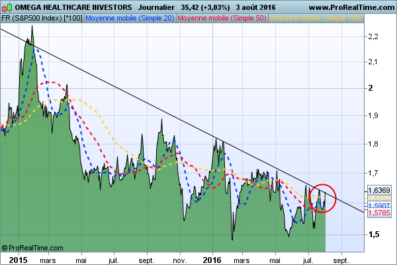The width and height of the screenshot is (397, 265).
Task: Click the © ProRealTime.com copyright text
Action: (32, 248)
